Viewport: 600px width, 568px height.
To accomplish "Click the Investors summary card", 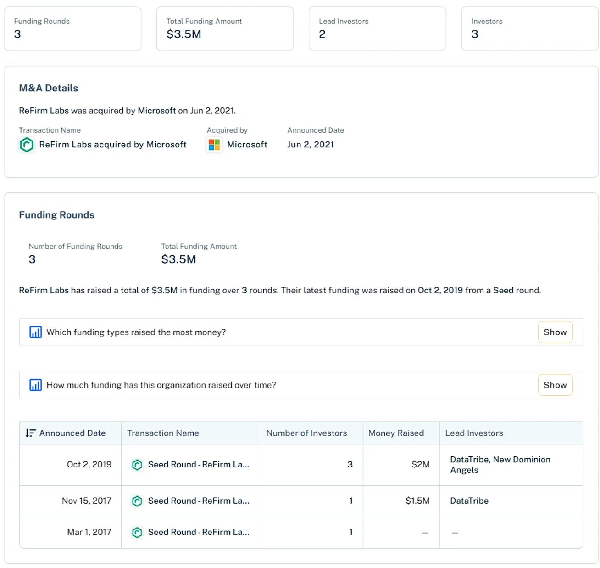I will pos(530,28).
